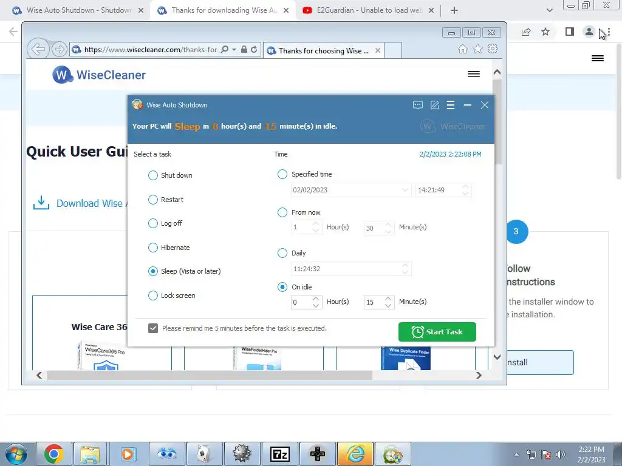The image size is (622, 466).
Task: Click the IE lock security icon
Action: 244,50
